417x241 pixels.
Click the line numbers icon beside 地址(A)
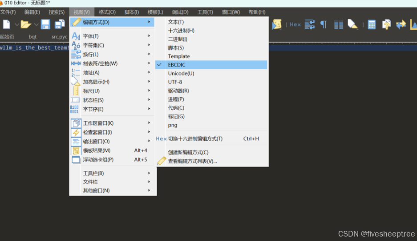click(x=76, y=72)
